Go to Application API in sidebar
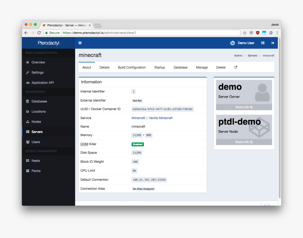 point(42,83)
